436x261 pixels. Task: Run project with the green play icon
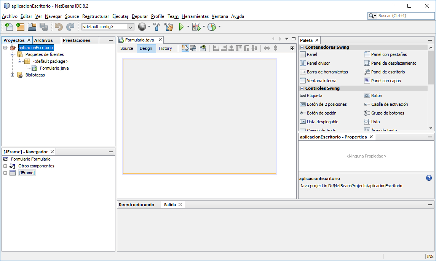(181, 27)
